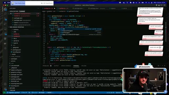Open the Debug Console panel tab
This screenshot has width=169, height=95.
click(x=66, y=66)
